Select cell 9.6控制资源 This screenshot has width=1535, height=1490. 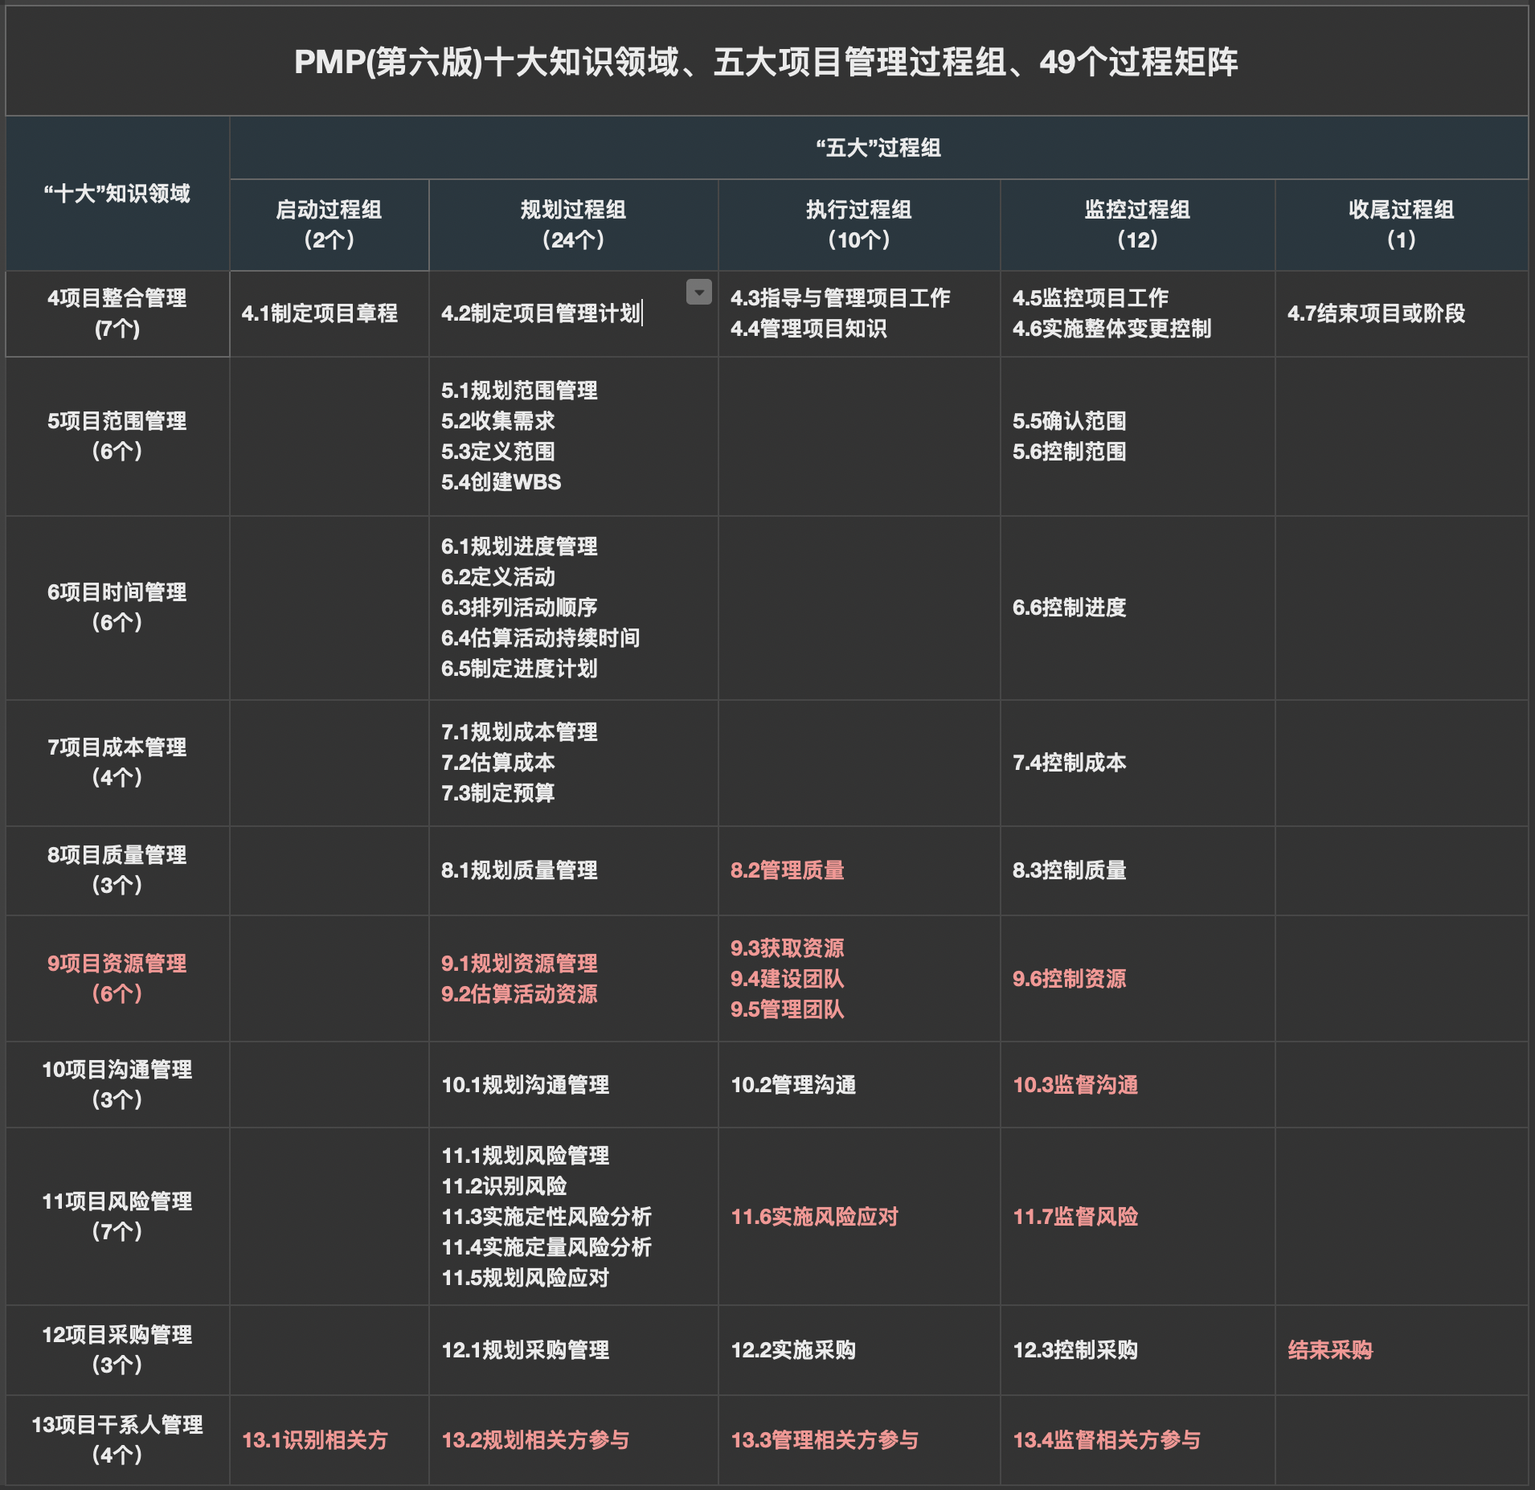(x=1137, y=979)
